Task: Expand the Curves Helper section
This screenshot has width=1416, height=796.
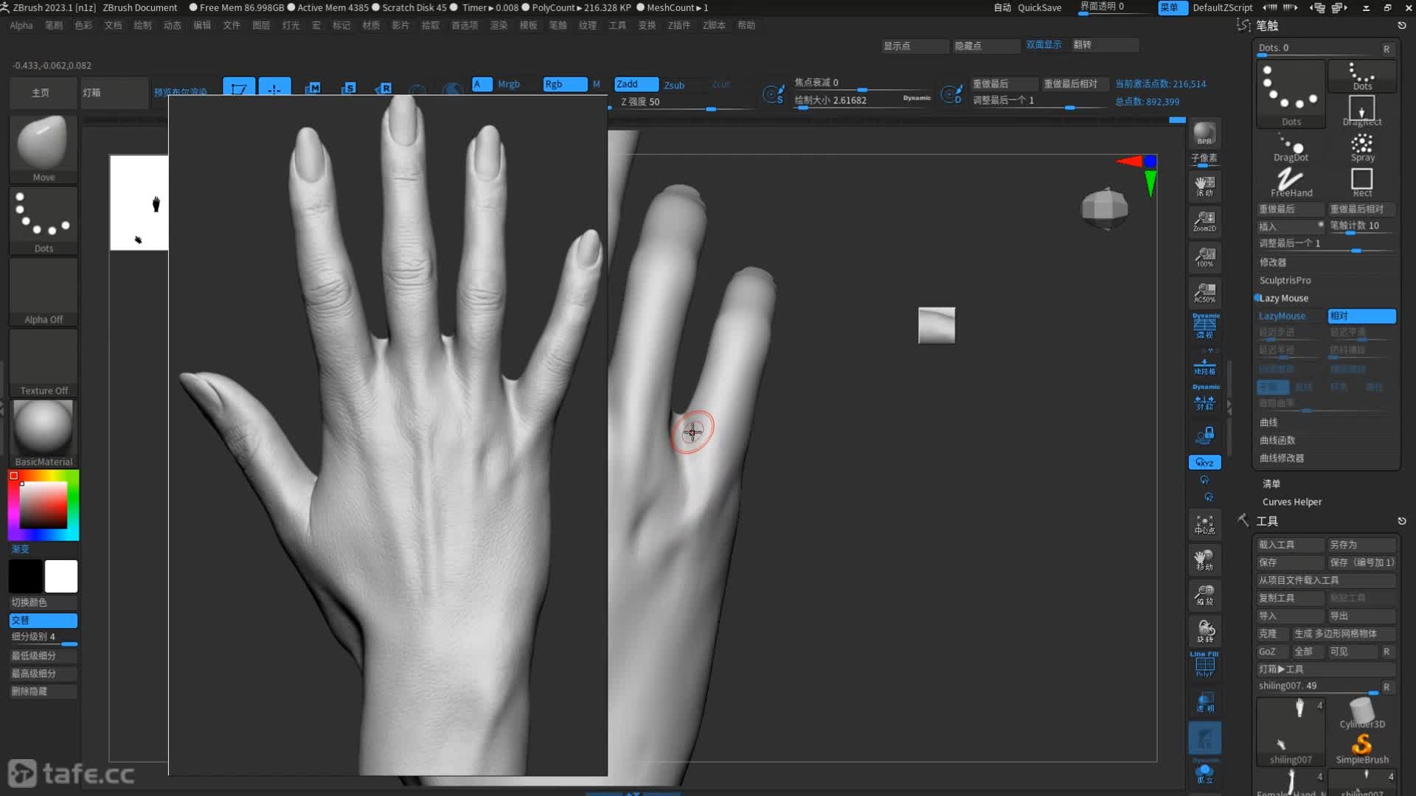Action: [1292, 502]
